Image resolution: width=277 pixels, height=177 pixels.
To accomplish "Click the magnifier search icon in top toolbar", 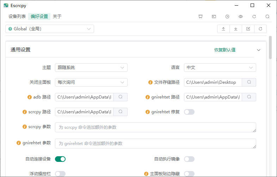I will pyautogui.click(x=267, y=17).
